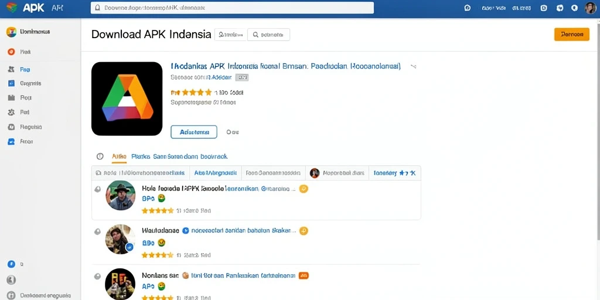Screen dimensions: 600x300
Task: Open the sidebar 'Ret' group icon item
Action: click(19, 112)
